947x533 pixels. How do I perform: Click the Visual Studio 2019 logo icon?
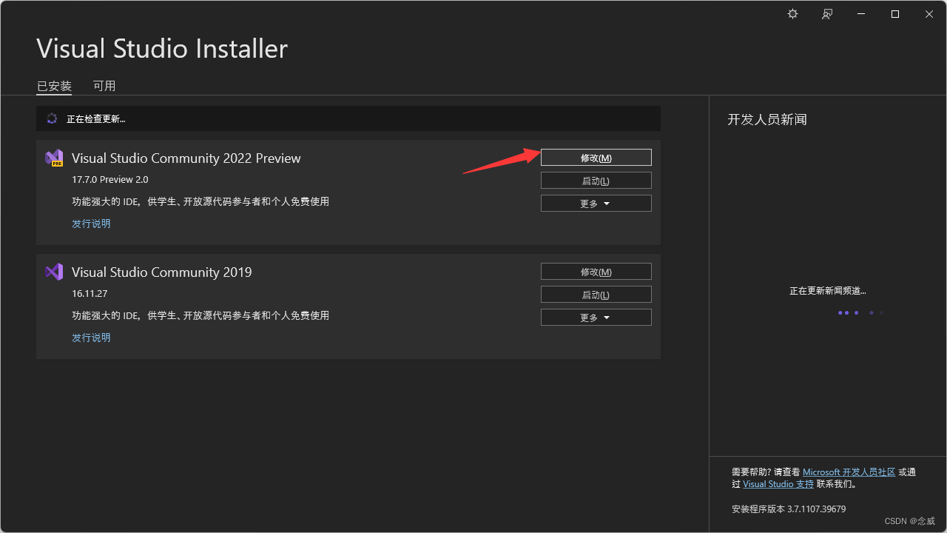(54, 272)
